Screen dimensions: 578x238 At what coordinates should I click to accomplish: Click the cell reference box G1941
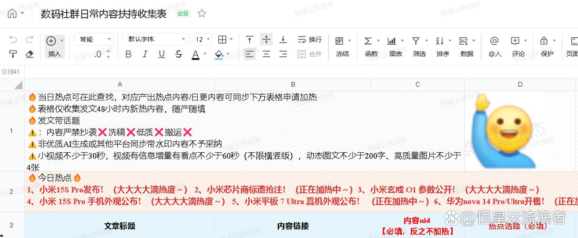click(x=11, y=72)
